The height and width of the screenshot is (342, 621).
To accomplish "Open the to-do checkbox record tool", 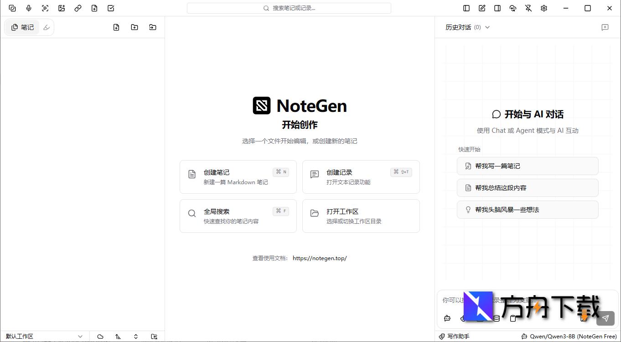I will click(x=111, y=8).
